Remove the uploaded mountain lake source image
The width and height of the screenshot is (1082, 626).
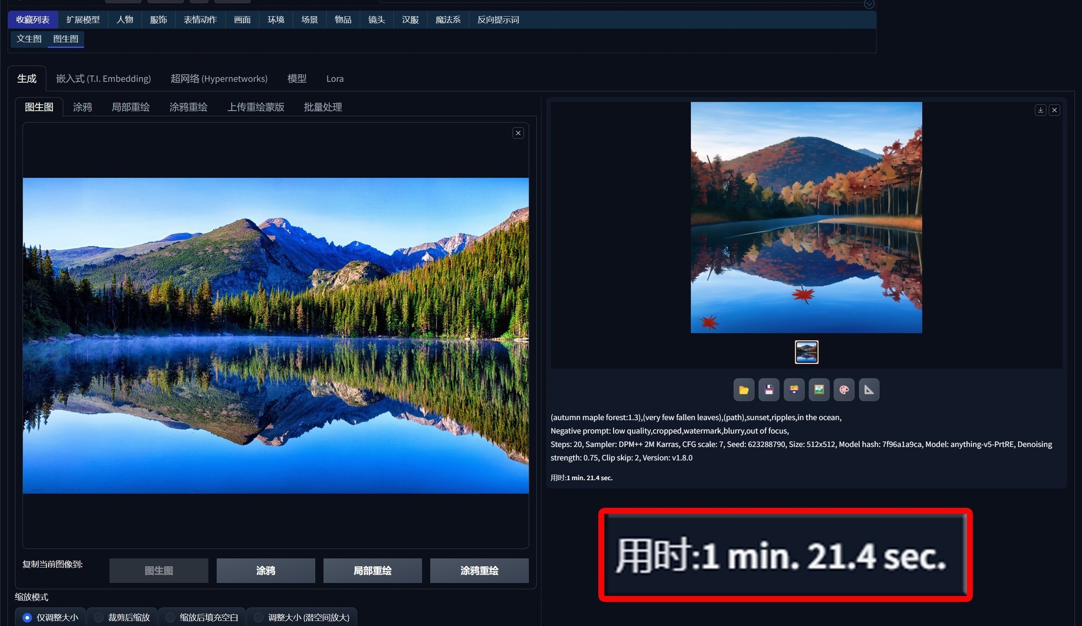pyautogui.click(x=518, y=133)
